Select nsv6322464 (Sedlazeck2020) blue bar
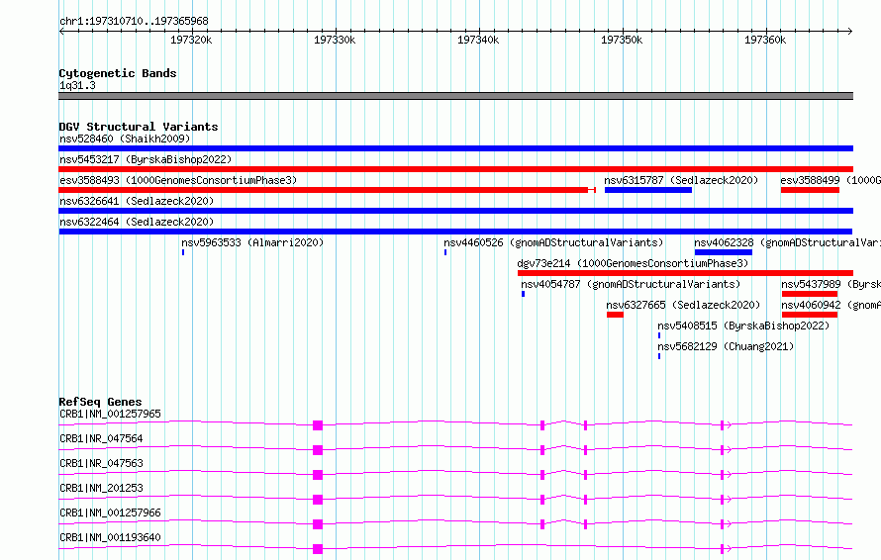Image resolution: width=881 pixels, height=560 pixels. (x=455, y=232)
